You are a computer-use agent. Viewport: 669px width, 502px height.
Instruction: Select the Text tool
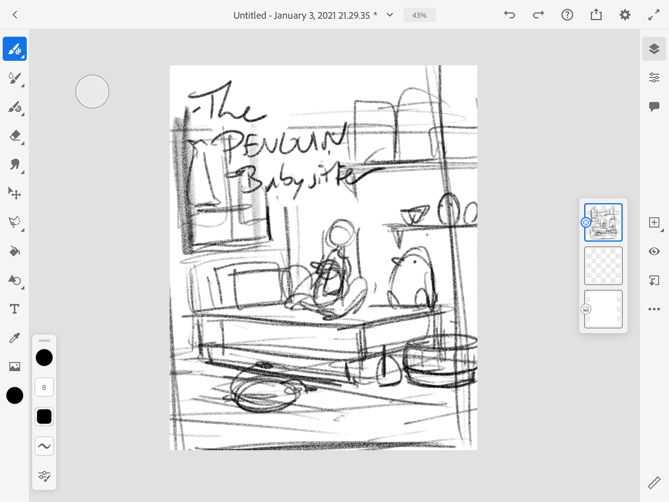(x=15, y=309)
